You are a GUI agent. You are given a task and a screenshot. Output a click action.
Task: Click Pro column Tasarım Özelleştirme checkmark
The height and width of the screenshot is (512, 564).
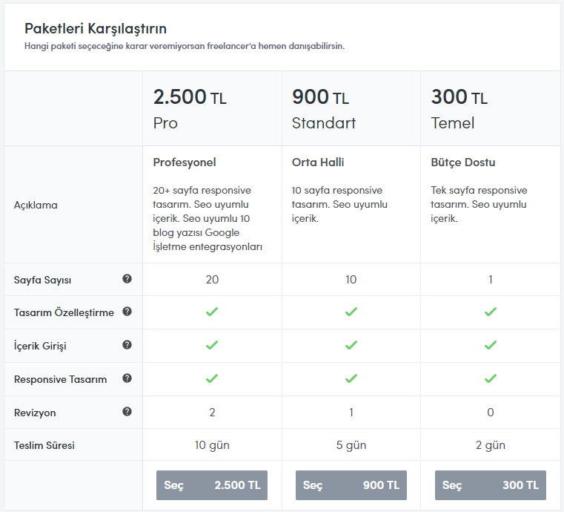pos(212,312)
